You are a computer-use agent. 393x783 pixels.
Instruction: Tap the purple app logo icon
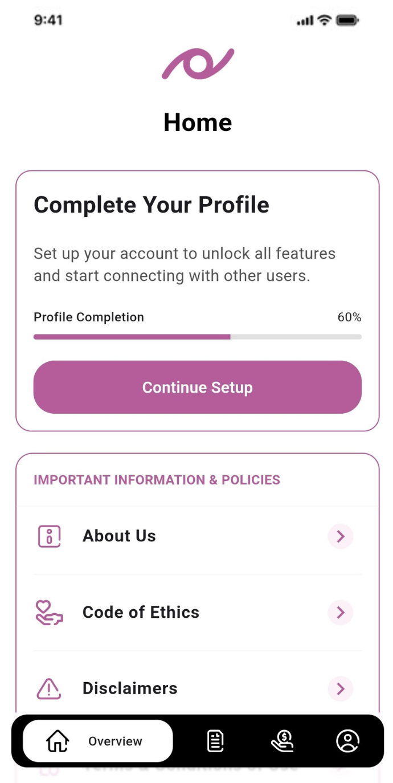pyautogui.click(x=198, y=63)
